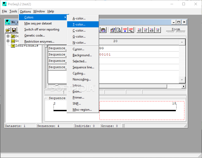This screenshot has width=202, height=158.
Task: Click the Individuals yellow folder icon
Action: (x=13, y=45)
